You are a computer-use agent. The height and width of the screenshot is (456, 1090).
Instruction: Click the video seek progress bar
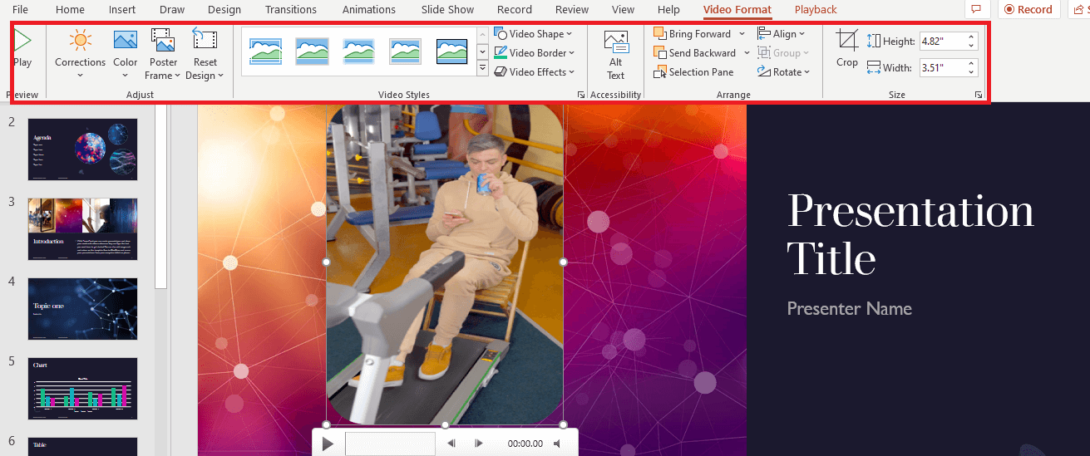point(390,444)
